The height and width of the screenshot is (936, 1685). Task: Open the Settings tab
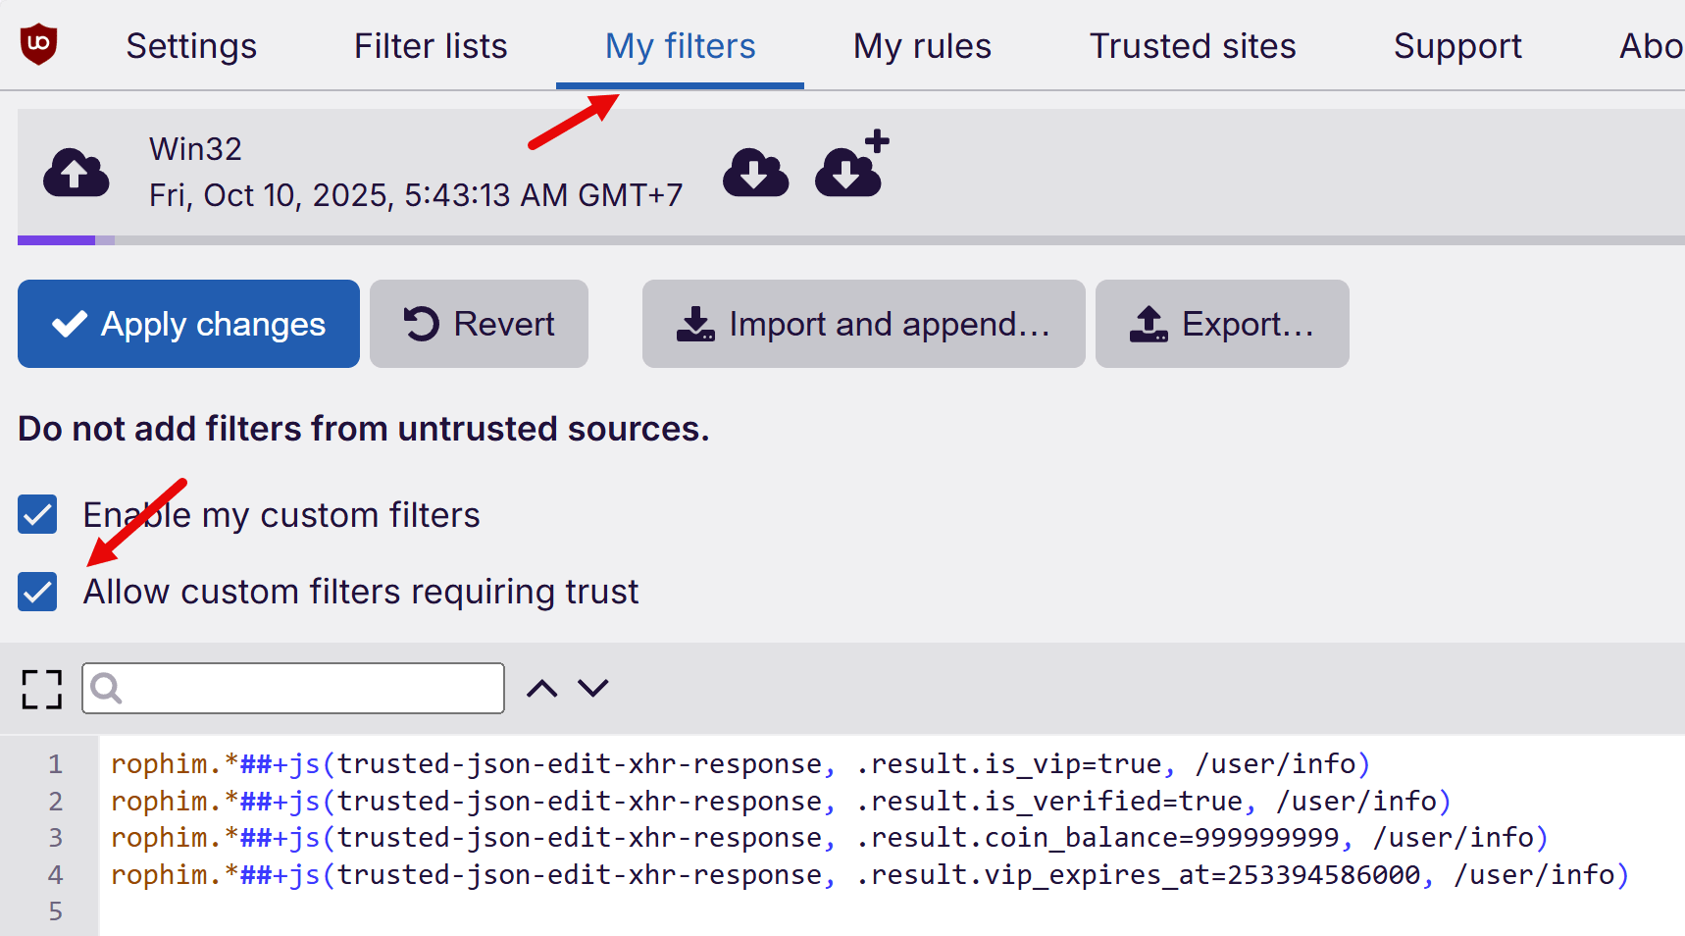tap(191, 46)
